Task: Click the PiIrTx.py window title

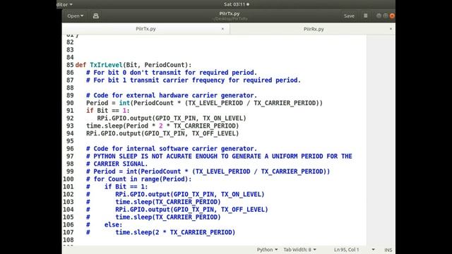Action: [x=230, y=13]
